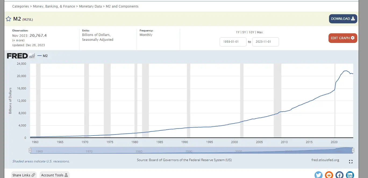Share chart on Facebook icon

[340, 175]
